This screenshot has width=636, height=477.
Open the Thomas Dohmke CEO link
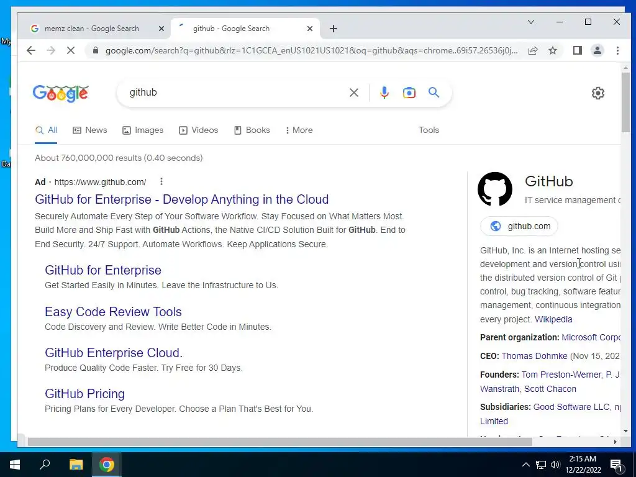(534, 356)
